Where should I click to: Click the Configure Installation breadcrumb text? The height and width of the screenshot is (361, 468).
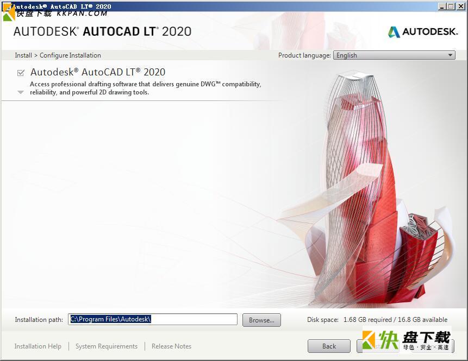(70, 55)
